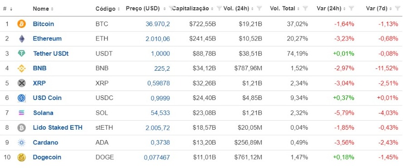Viewport: 403px width, 168px height.
Task: Open filter for Var (7d) column
Action: click(398, 9)
